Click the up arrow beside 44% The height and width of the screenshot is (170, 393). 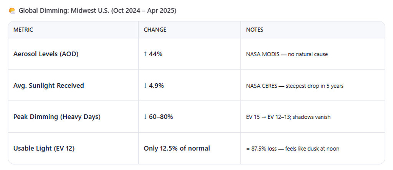(145, 54)
